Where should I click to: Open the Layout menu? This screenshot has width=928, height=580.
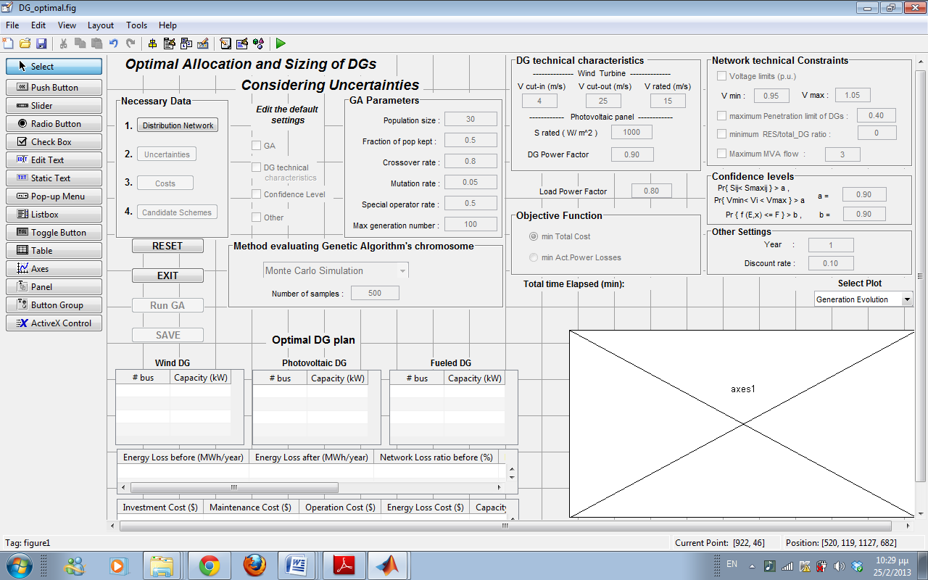(x=101, y=25)
